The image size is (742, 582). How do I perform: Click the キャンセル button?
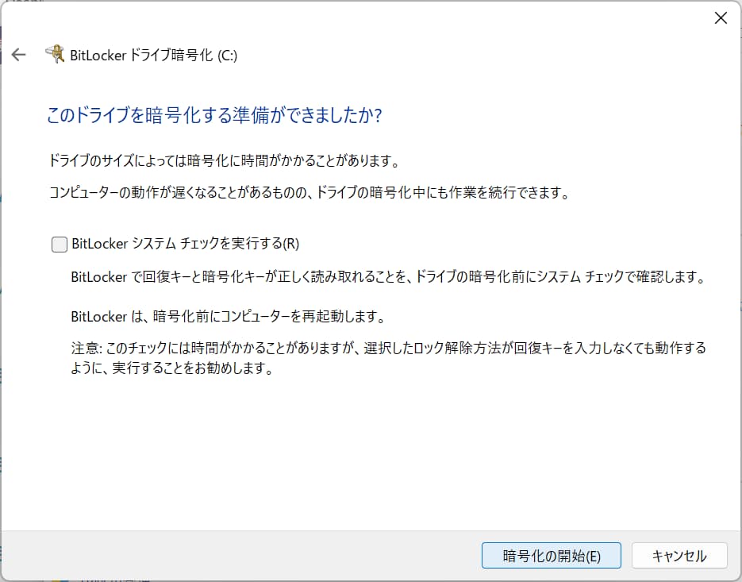click(x=679, y=556)
